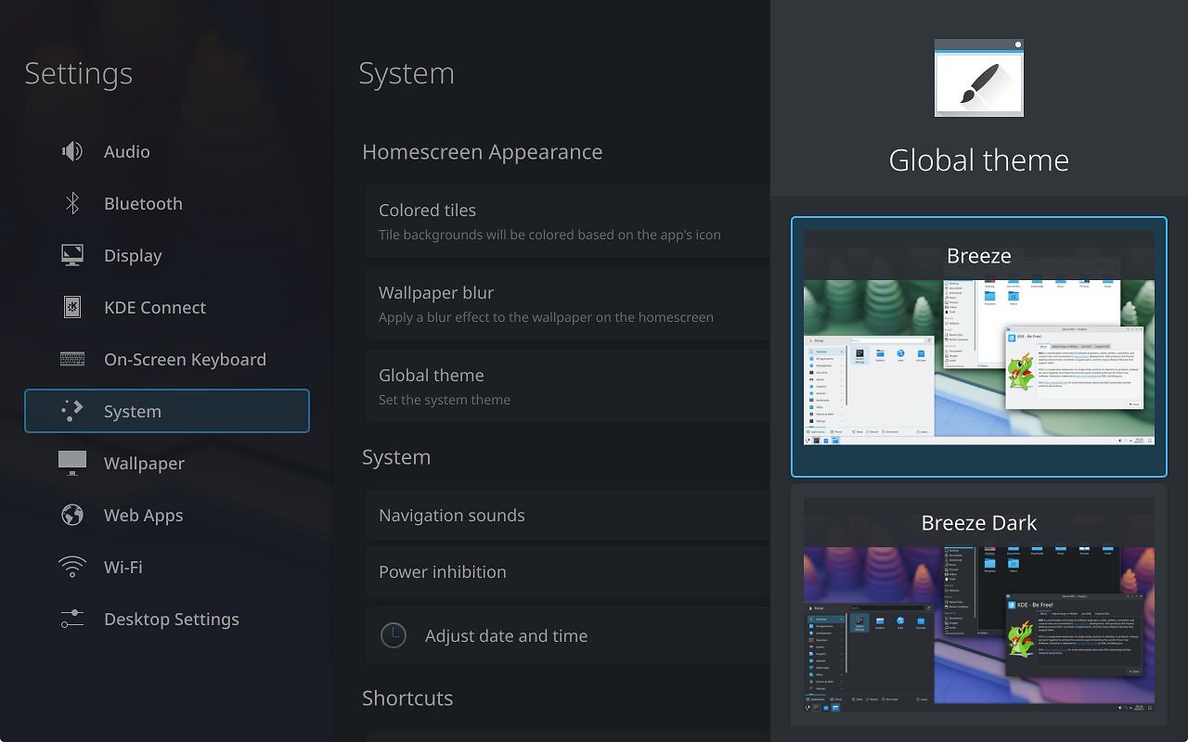1188x742 pixels.
Task: Click the clock icon beside Adjust date and time
Action: tap(394, 635)
